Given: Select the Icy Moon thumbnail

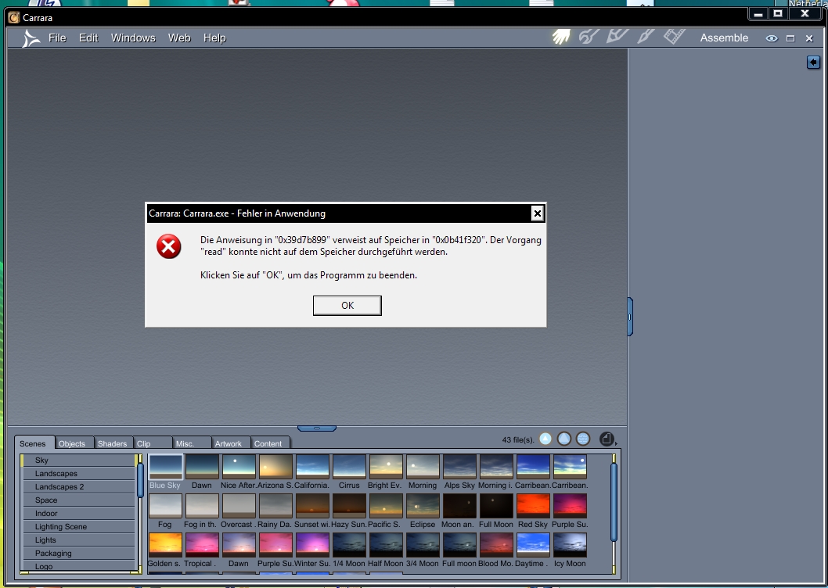Looking at the screenshot, I should 570,545.
